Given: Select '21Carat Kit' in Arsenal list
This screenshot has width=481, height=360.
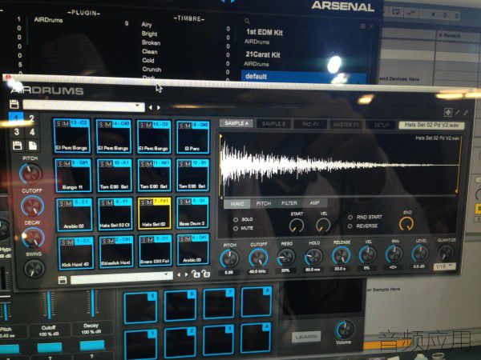Looking at the screenshot, I should click(263, 54).
